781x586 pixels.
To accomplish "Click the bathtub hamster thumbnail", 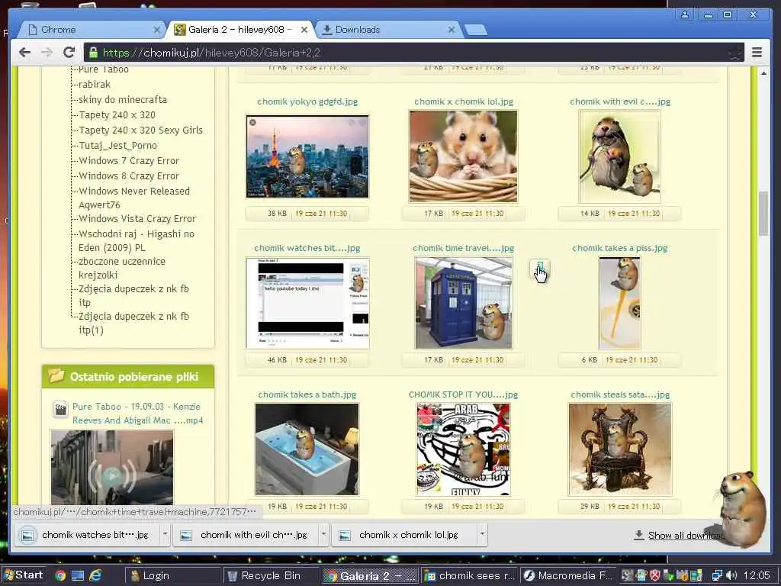I will (x=307, y=449).
